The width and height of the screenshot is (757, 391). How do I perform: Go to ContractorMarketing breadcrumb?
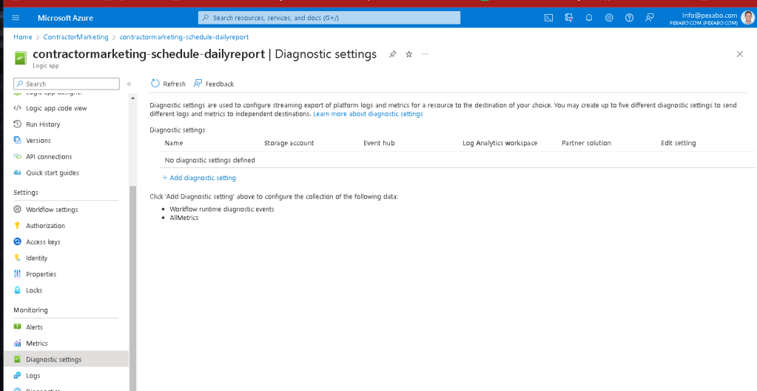[75, 37]
